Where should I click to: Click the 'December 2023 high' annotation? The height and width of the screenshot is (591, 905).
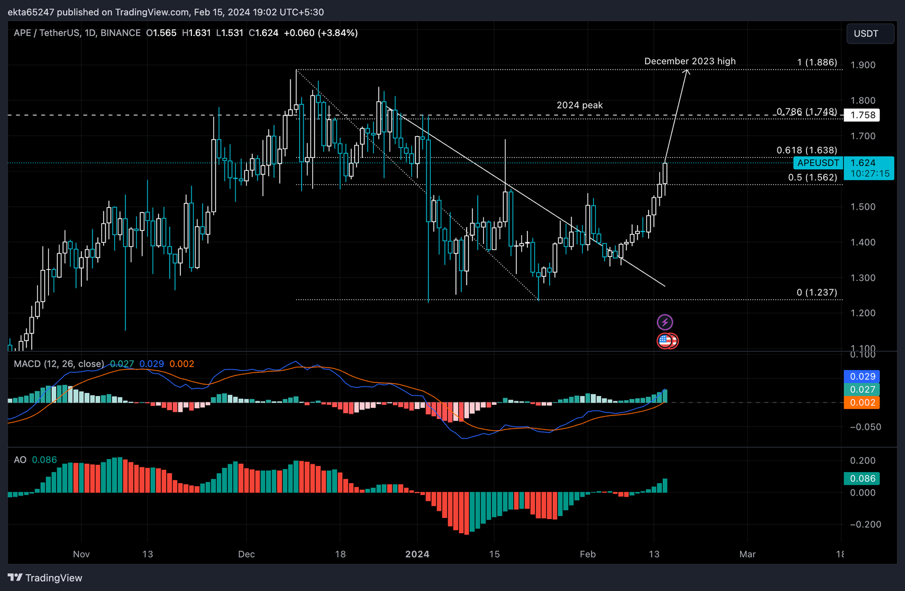click(x=690, y=61)
